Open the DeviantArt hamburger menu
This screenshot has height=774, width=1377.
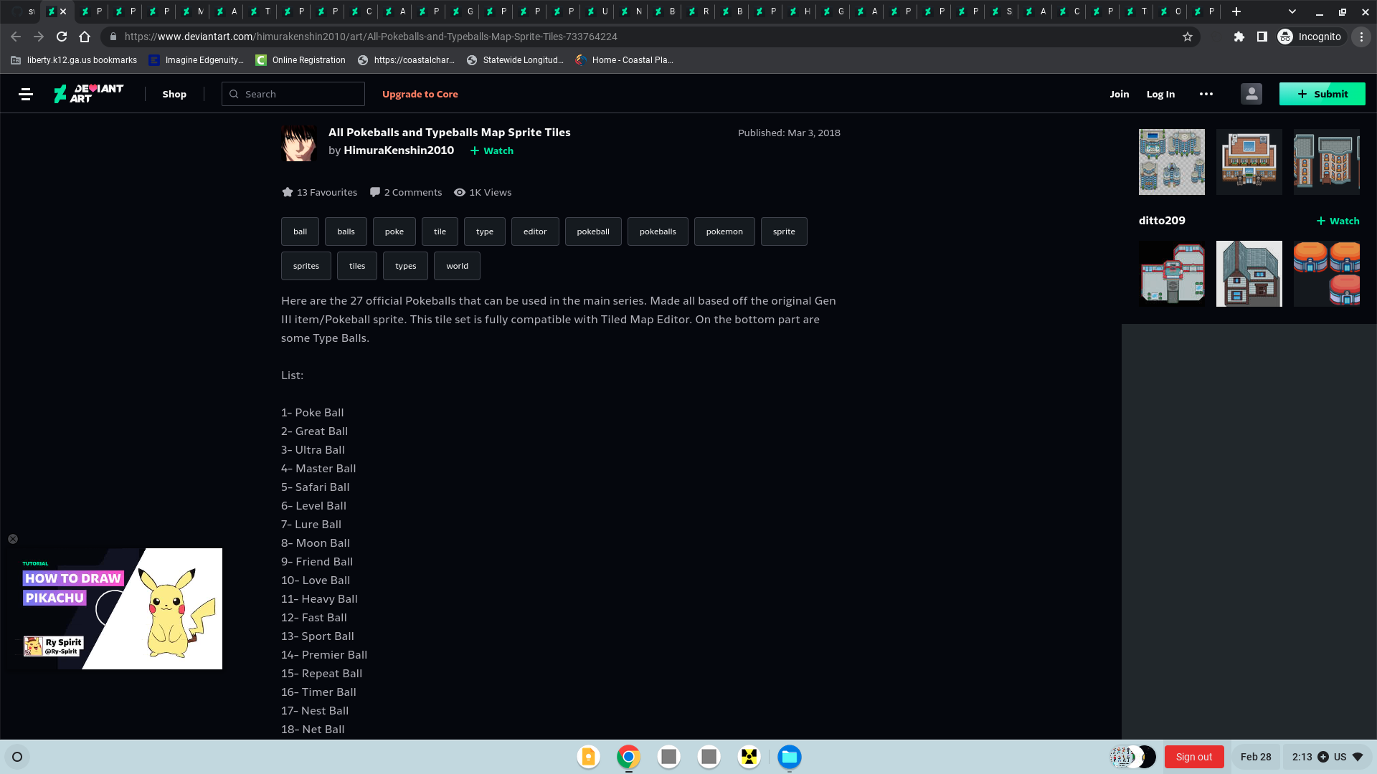[26, 94]
